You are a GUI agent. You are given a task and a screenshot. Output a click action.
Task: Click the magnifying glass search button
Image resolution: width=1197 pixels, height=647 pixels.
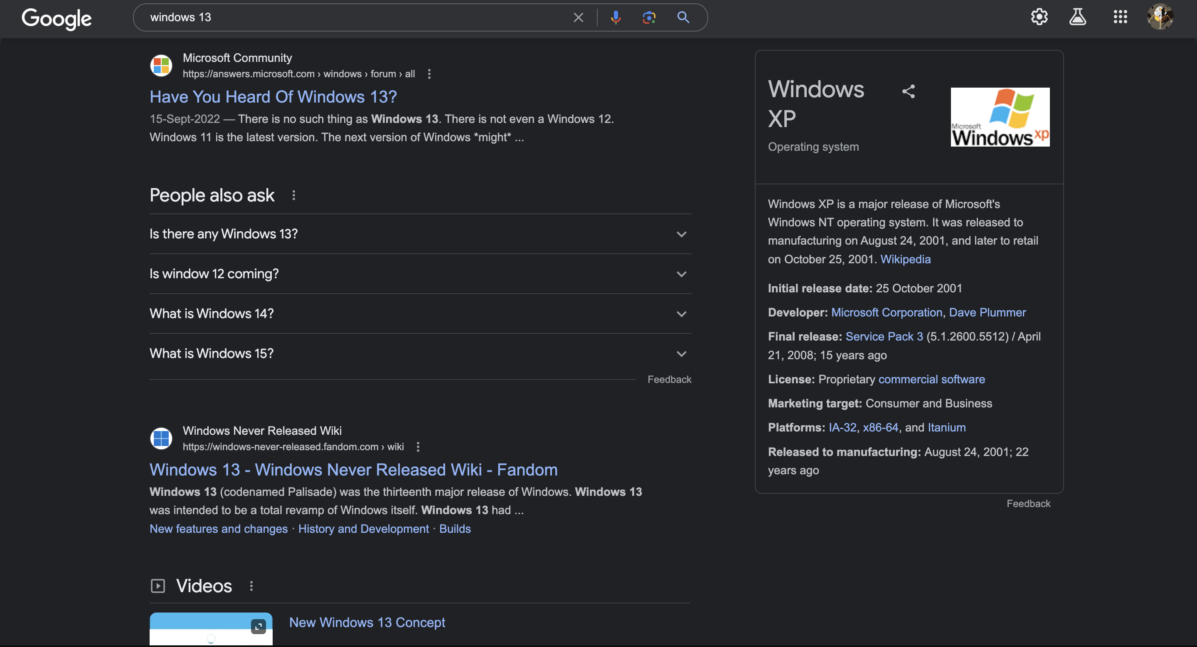[x=683, y=17]
